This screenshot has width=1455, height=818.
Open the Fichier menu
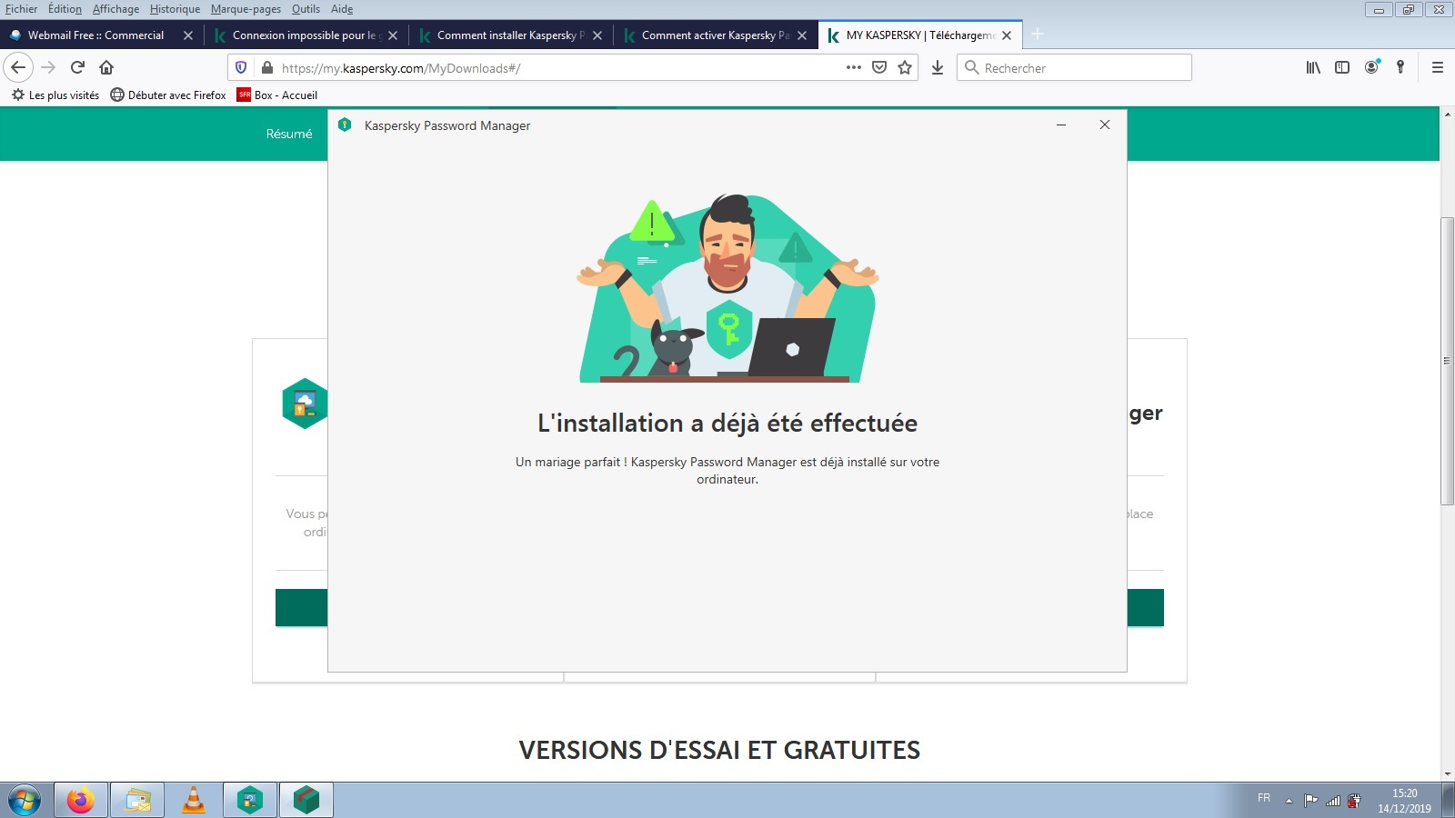coord(22,9)
